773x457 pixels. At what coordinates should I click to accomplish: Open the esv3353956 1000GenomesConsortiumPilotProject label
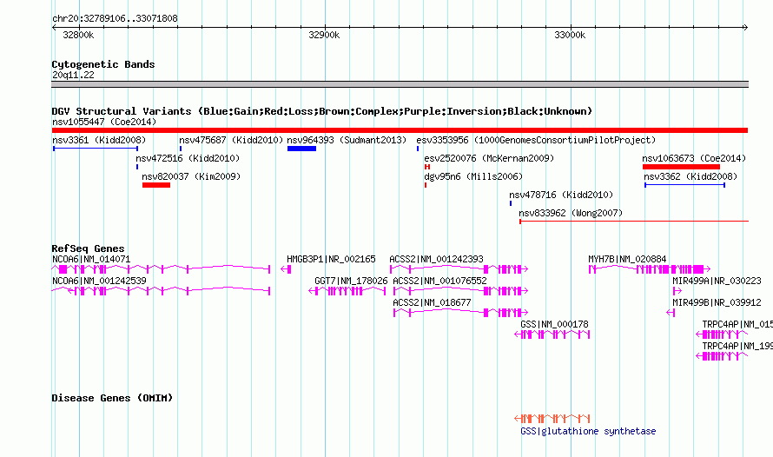[x=536, y=140]
